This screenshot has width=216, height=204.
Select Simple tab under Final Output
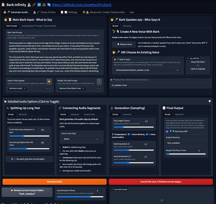click(167, 115)
